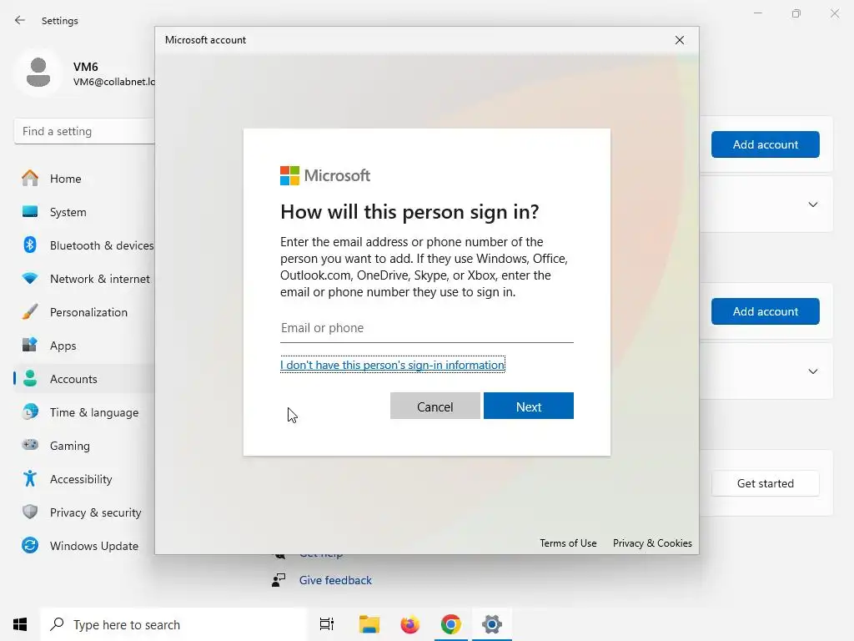
Task: Click the Home icon in Settings sidebar
Action: pyautogui.click(x=30, y=179)
